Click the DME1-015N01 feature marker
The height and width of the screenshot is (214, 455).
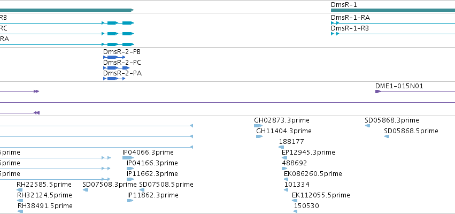point(378,91)
